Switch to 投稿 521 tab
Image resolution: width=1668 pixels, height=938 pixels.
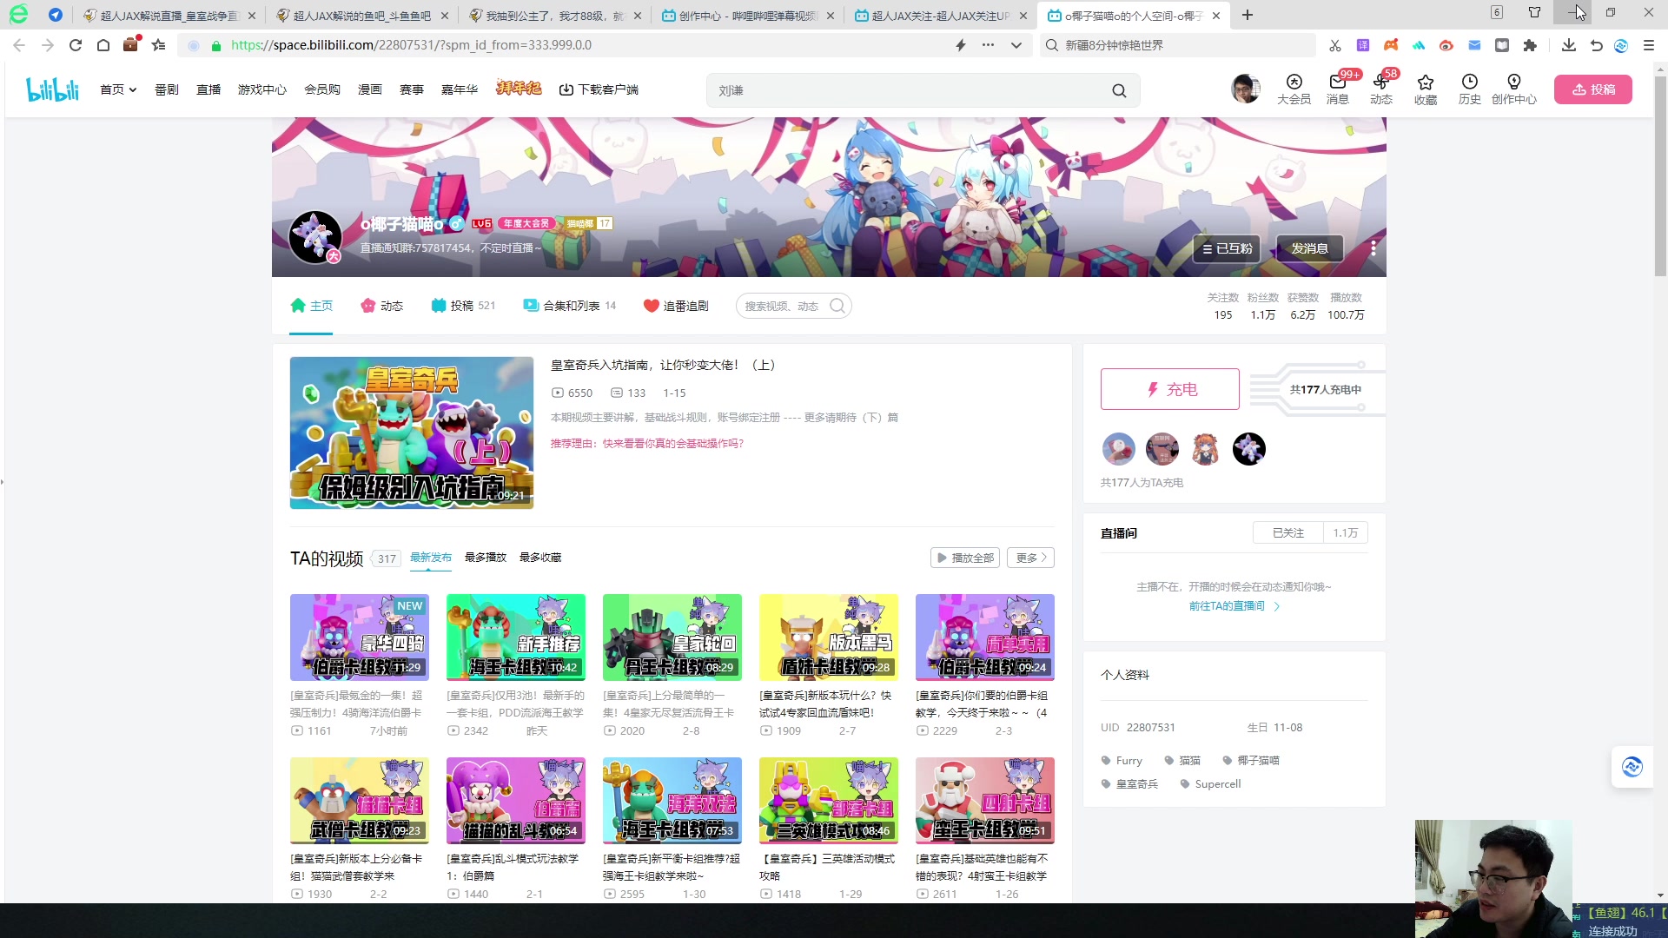click(463, 306)
